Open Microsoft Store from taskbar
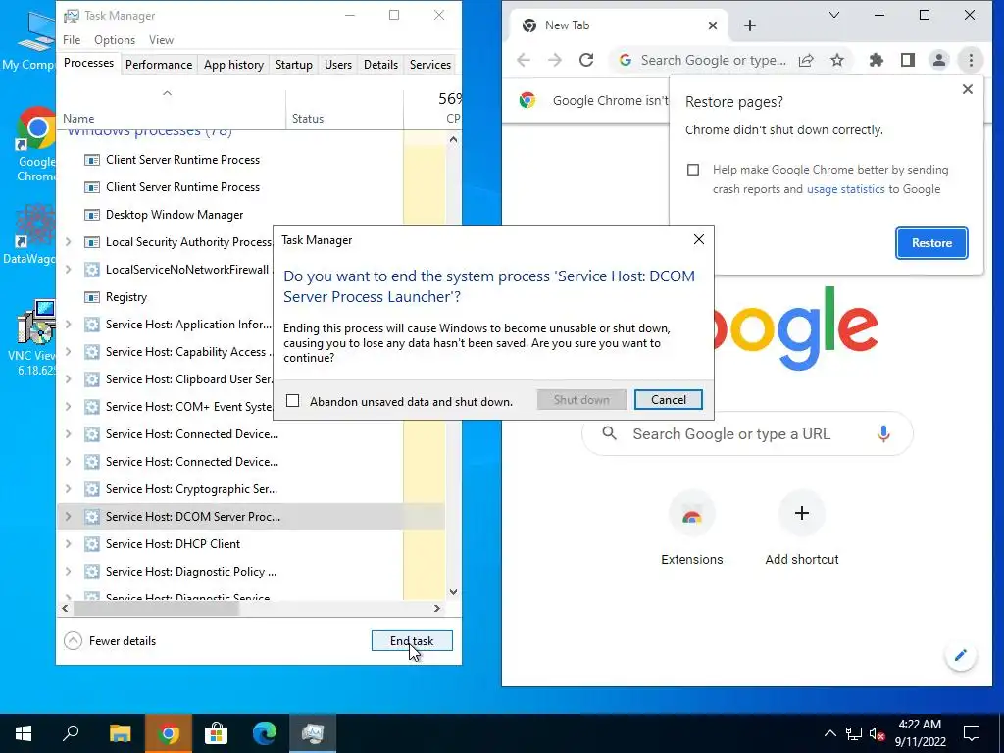1004x753 pixels. coord(217,733)
